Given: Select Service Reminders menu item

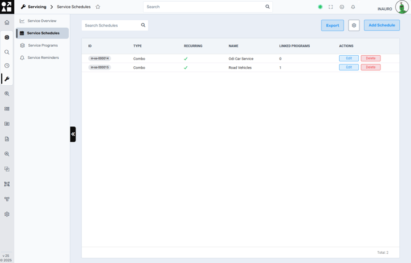Looking at the screenshot, I should pyautogui.click(x=43, y=58).
